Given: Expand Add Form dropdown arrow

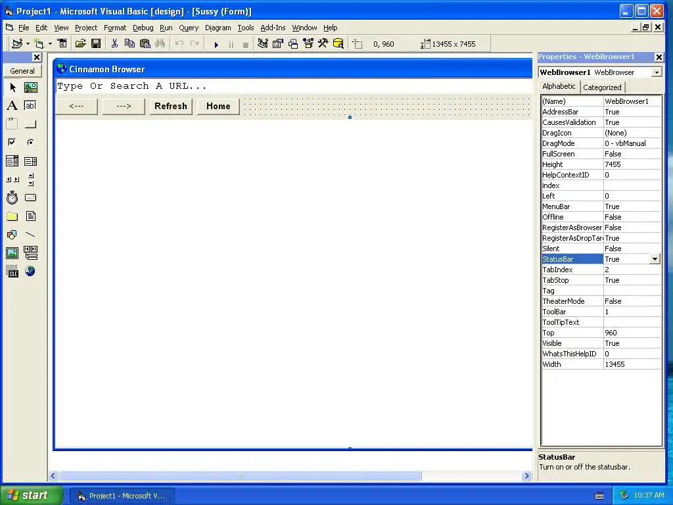Looking at the screenshot, I should click(50, 44).
